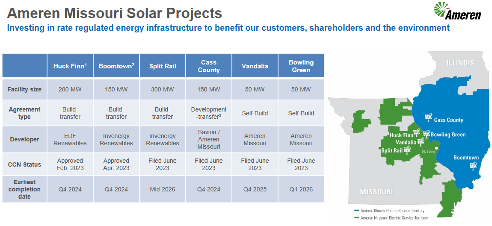Click the 'EDF Renewables' developer cell

pos(70,139)
